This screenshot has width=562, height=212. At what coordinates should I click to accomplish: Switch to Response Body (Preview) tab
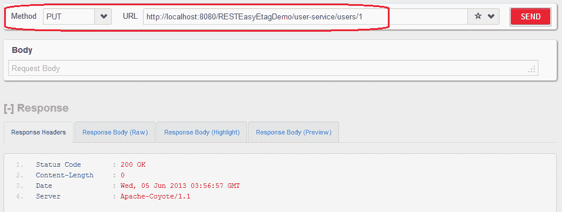[294, 132]
